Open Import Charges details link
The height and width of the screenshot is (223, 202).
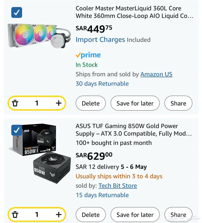[x=100, y=40]
